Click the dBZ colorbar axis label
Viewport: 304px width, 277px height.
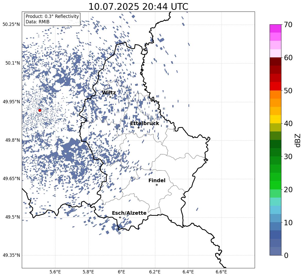pos(298,140)
